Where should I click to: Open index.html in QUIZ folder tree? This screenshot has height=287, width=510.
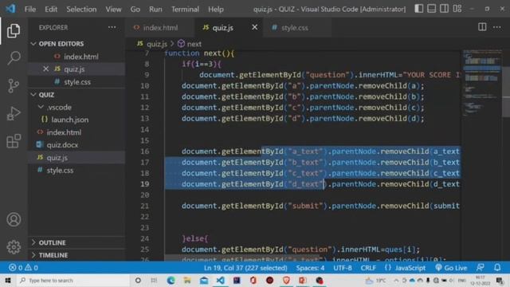(64, 132)
